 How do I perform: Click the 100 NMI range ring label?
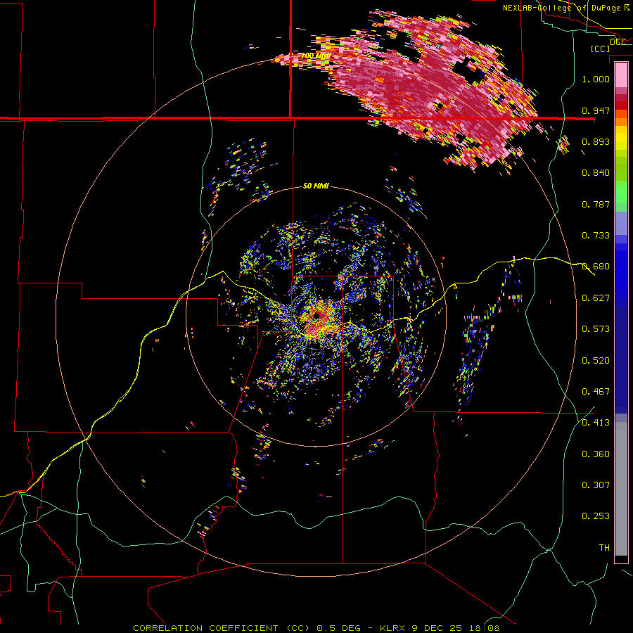(316, 56)
